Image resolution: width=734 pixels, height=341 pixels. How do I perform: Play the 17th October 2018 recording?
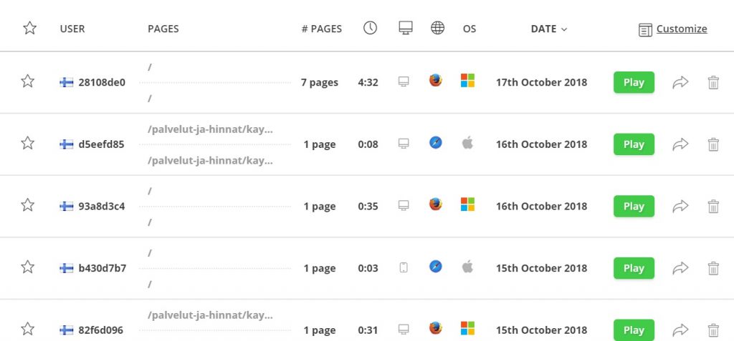click(634, 82)
